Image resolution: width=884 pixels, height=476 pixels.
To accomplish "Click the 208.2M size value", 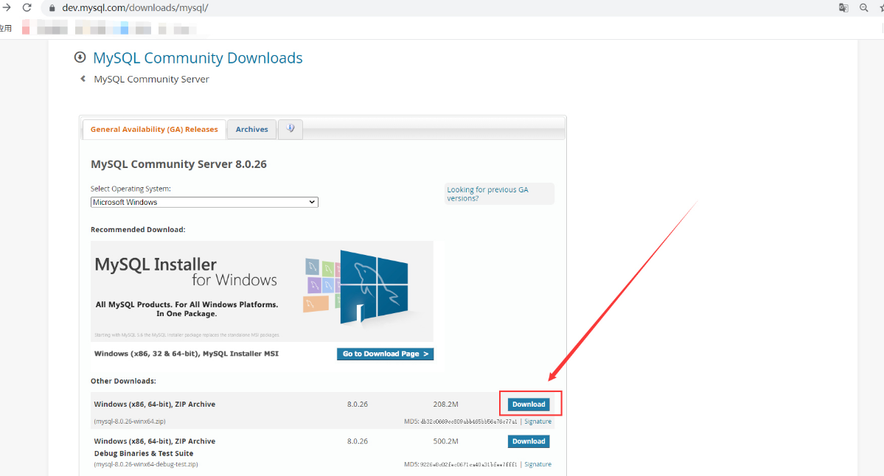I will (445, 405).
